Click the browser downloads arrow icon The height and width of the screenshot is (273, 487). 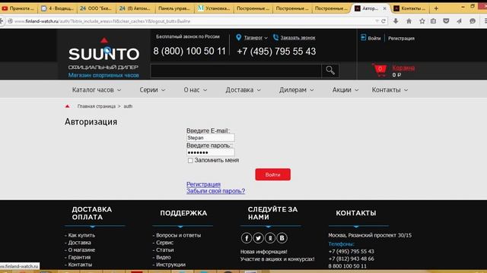click(396, 21)
